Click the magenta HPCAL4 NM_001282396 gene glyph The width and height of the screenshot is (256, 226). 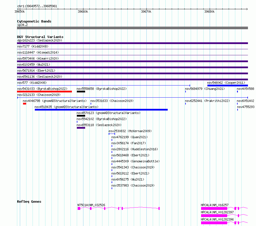tap(224, 223)
